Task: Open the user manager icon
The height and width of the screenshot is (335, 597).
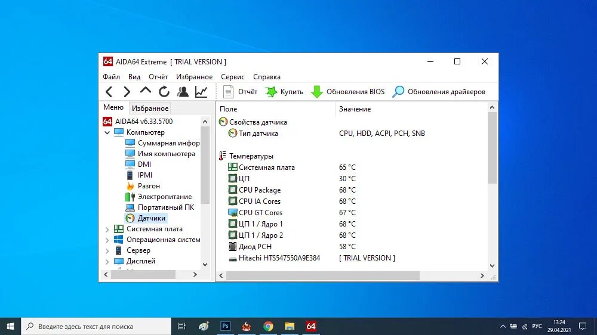Action: pos(183,92)
